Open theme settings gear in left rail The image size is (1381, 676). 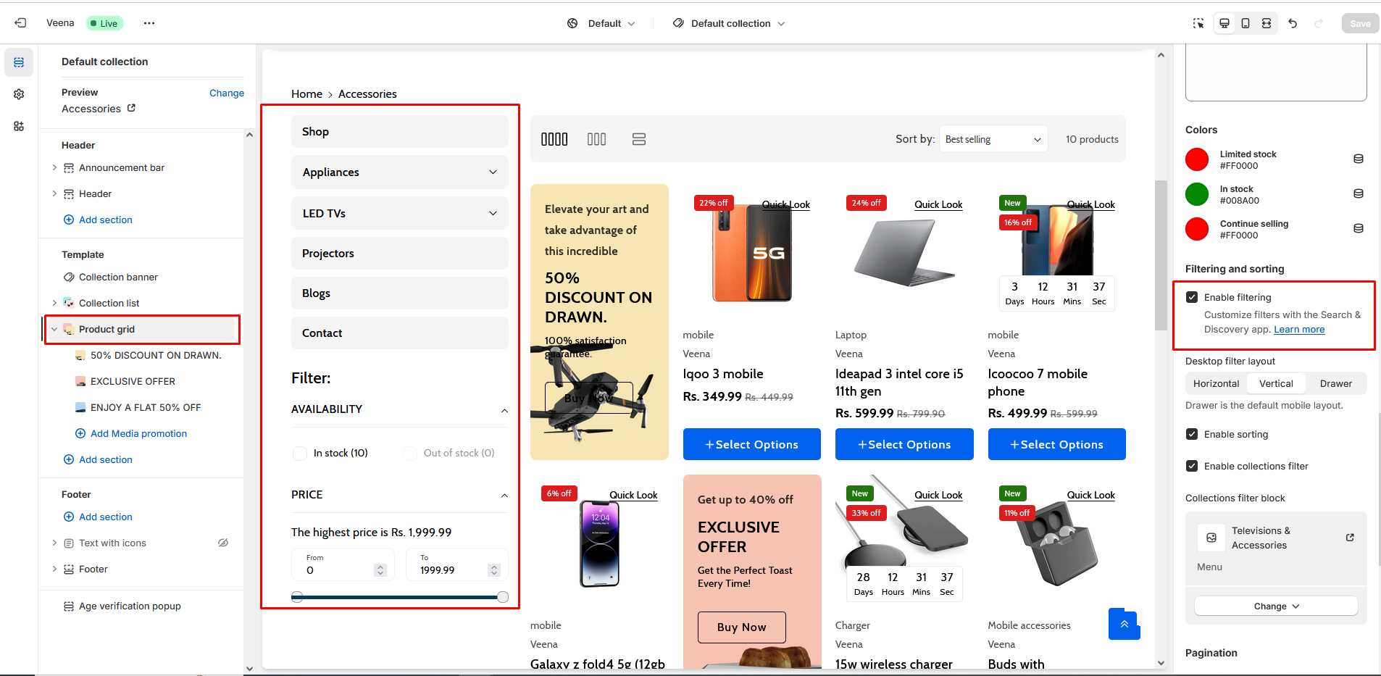coord(19,94)
